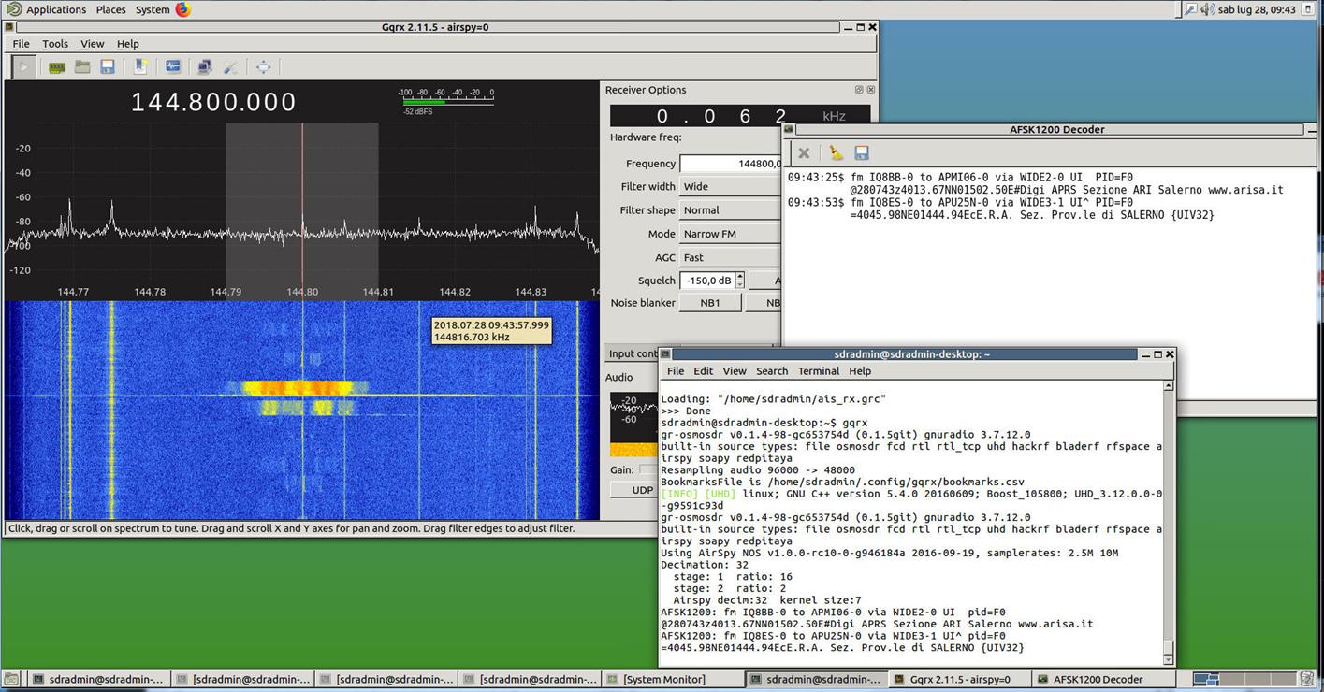Open the Applications menu in top panel
Screen dimensions: 1324x692
(x=56, y=9)
